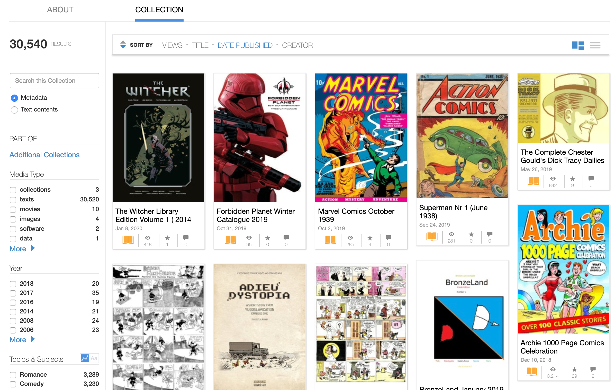Click the Search this Collection field
The image size is (615, 390).
tap(55, 81)
